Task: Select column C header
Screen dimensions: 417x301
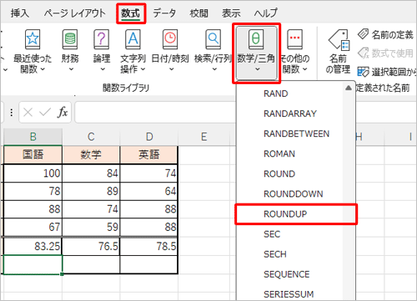Action: pos(91,137)
